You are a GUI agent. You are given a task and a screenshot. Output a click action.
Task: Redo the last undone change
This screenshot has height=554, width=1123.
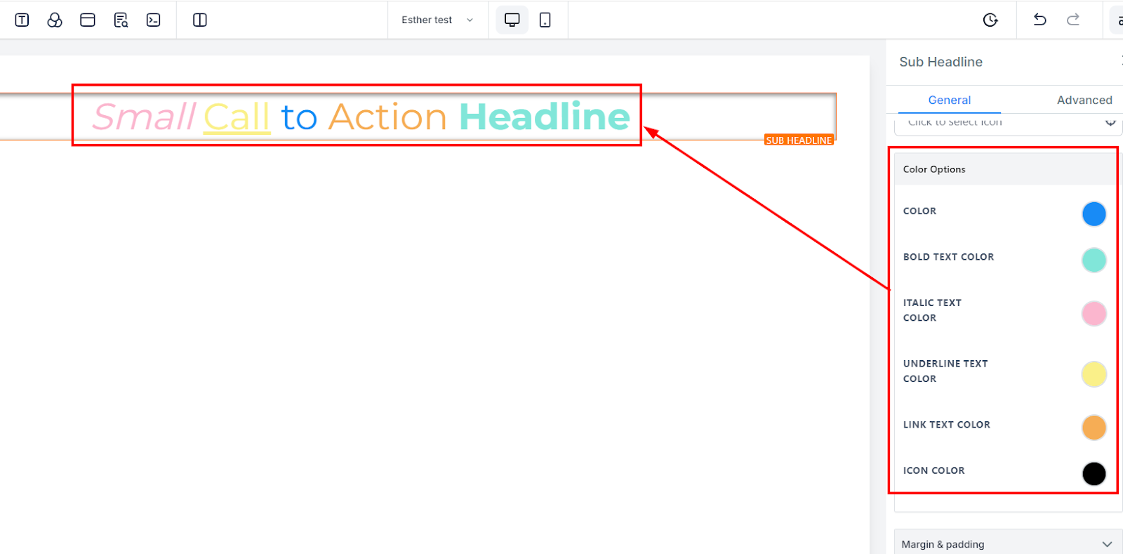[1073, 20]
